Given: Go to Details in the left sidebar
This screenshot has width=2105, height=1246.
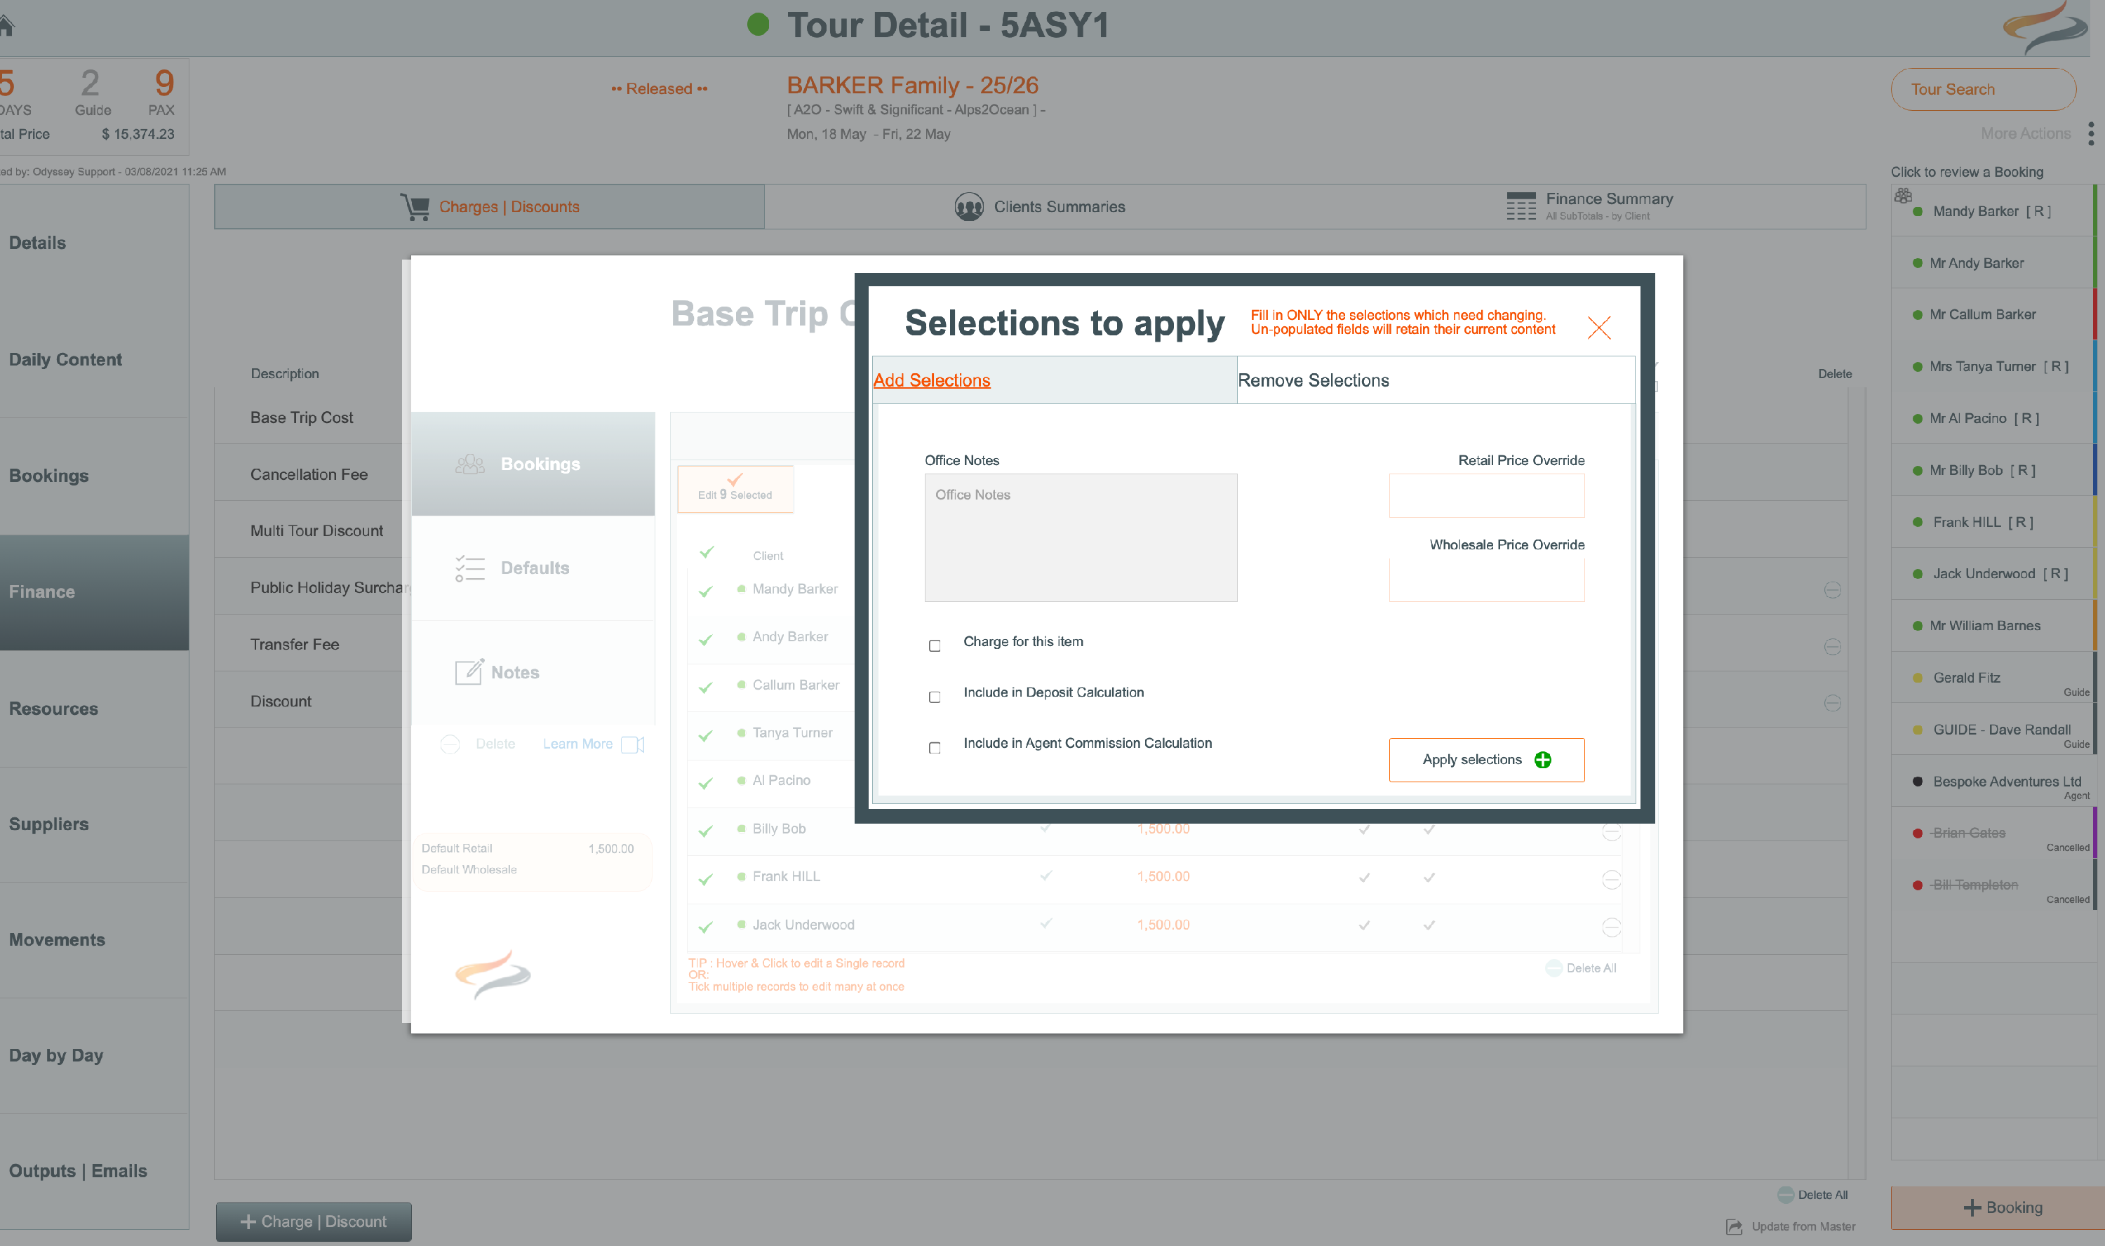Looking at the screenshot, I should pos(94,243).
